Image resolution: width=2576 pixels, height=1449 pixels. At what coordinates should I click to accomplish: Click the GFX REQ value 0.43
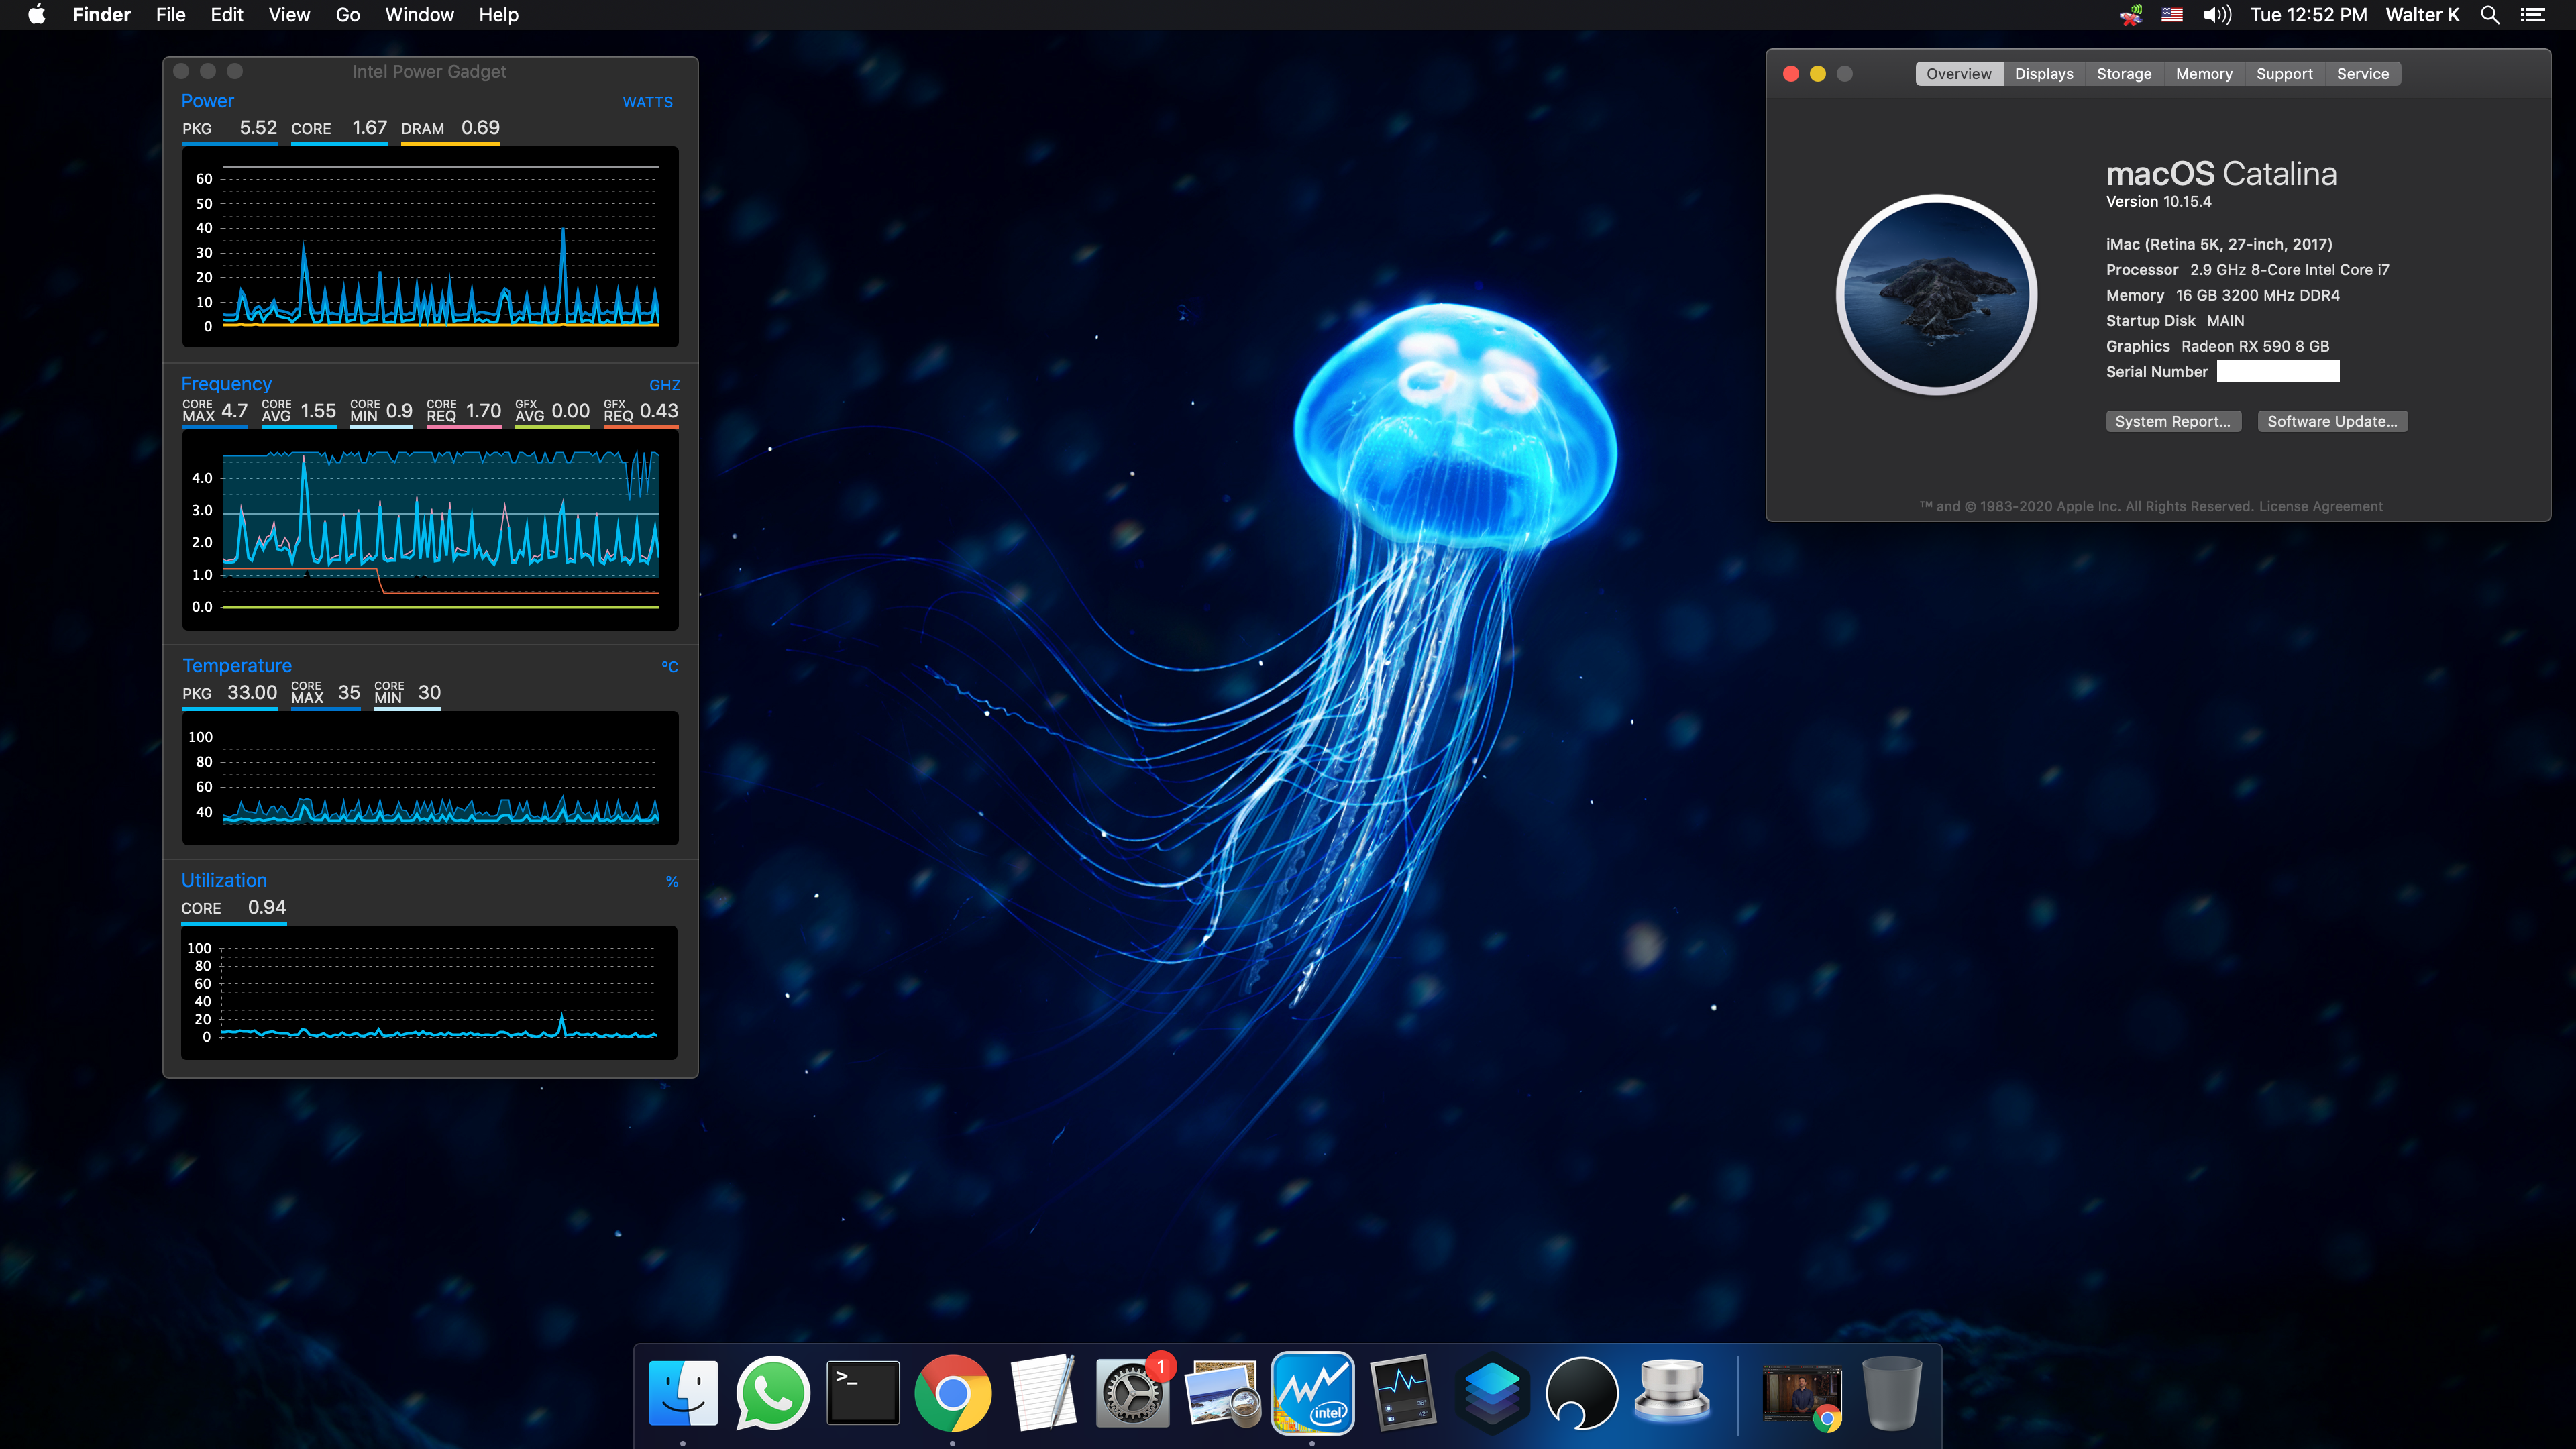[x=659, y=411]
